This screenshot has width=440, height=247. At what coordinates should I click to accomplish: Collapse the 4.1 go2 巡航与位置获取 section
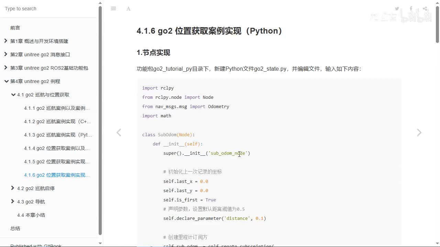(13, 95)
